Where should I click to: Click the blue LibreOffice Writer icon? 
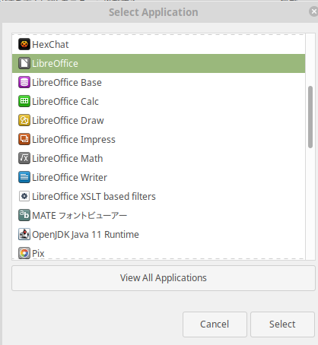[x=24, y=177]
